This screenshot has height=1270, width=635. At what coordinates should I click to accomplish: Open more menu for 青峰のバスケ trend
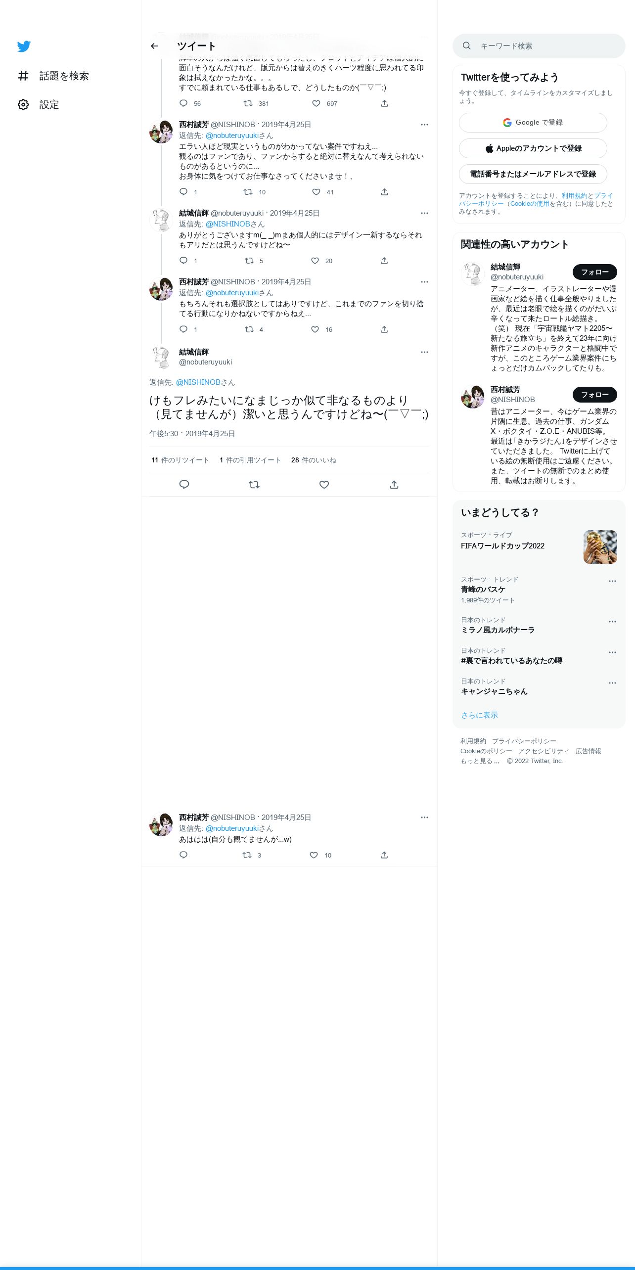point(612,581)
